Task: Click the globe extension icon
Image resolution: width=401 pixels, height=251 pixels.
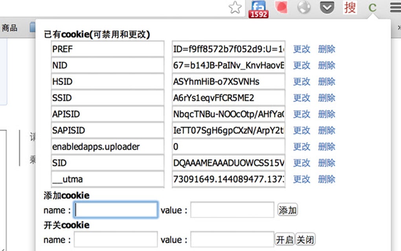Action: [304, 7]
